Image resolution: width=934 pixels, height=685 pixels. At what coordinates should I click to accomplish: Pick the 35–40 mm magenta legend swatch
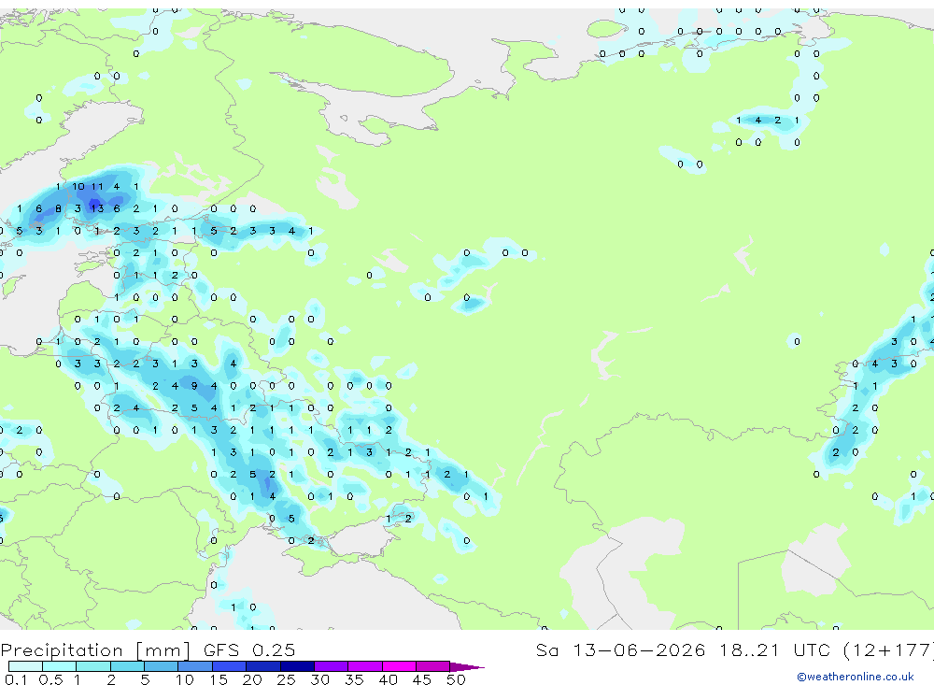364,666
